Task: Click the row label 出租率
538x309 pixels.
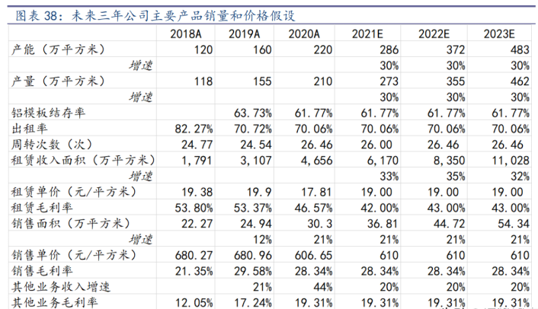Action: [30, 129]
